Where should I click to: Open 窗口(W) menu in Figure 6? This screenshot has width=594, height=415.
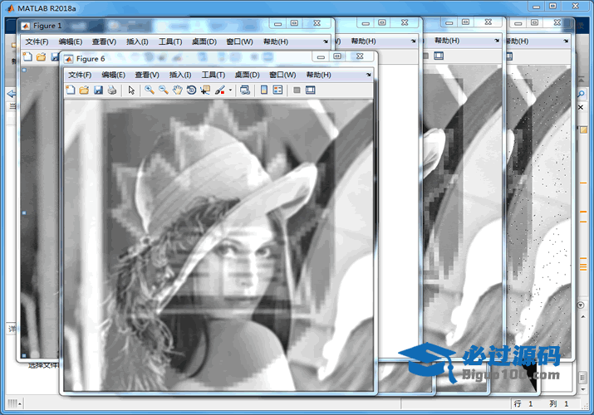282,75
